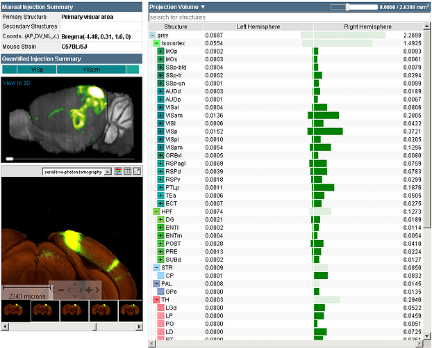Viewport: 432px width, 348px height.
Task: Expand the PTLp structure row
Action: click(x=160, y=187)
